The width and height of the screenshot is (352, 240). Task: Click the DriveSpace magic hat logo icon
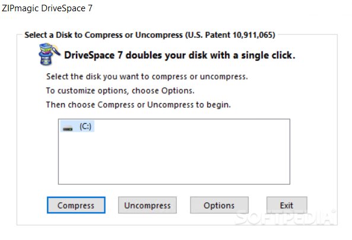click(x=49, y=55)
